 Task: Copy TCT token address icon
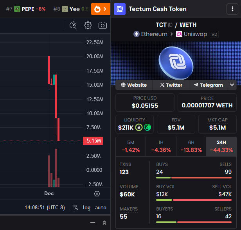pyautogui.click(x=170, y=25)
